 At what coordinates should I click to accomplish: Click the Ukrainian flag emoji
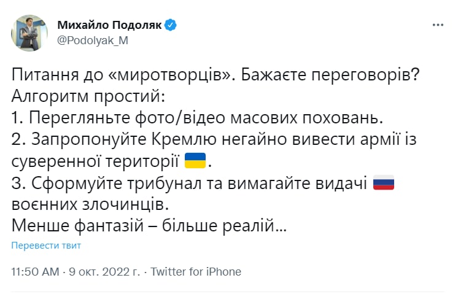(x=195, y=162)
